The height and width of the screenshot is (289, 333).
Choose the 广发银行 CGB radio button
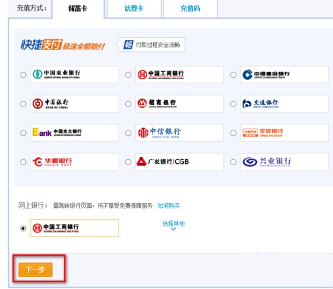point(128,162)
